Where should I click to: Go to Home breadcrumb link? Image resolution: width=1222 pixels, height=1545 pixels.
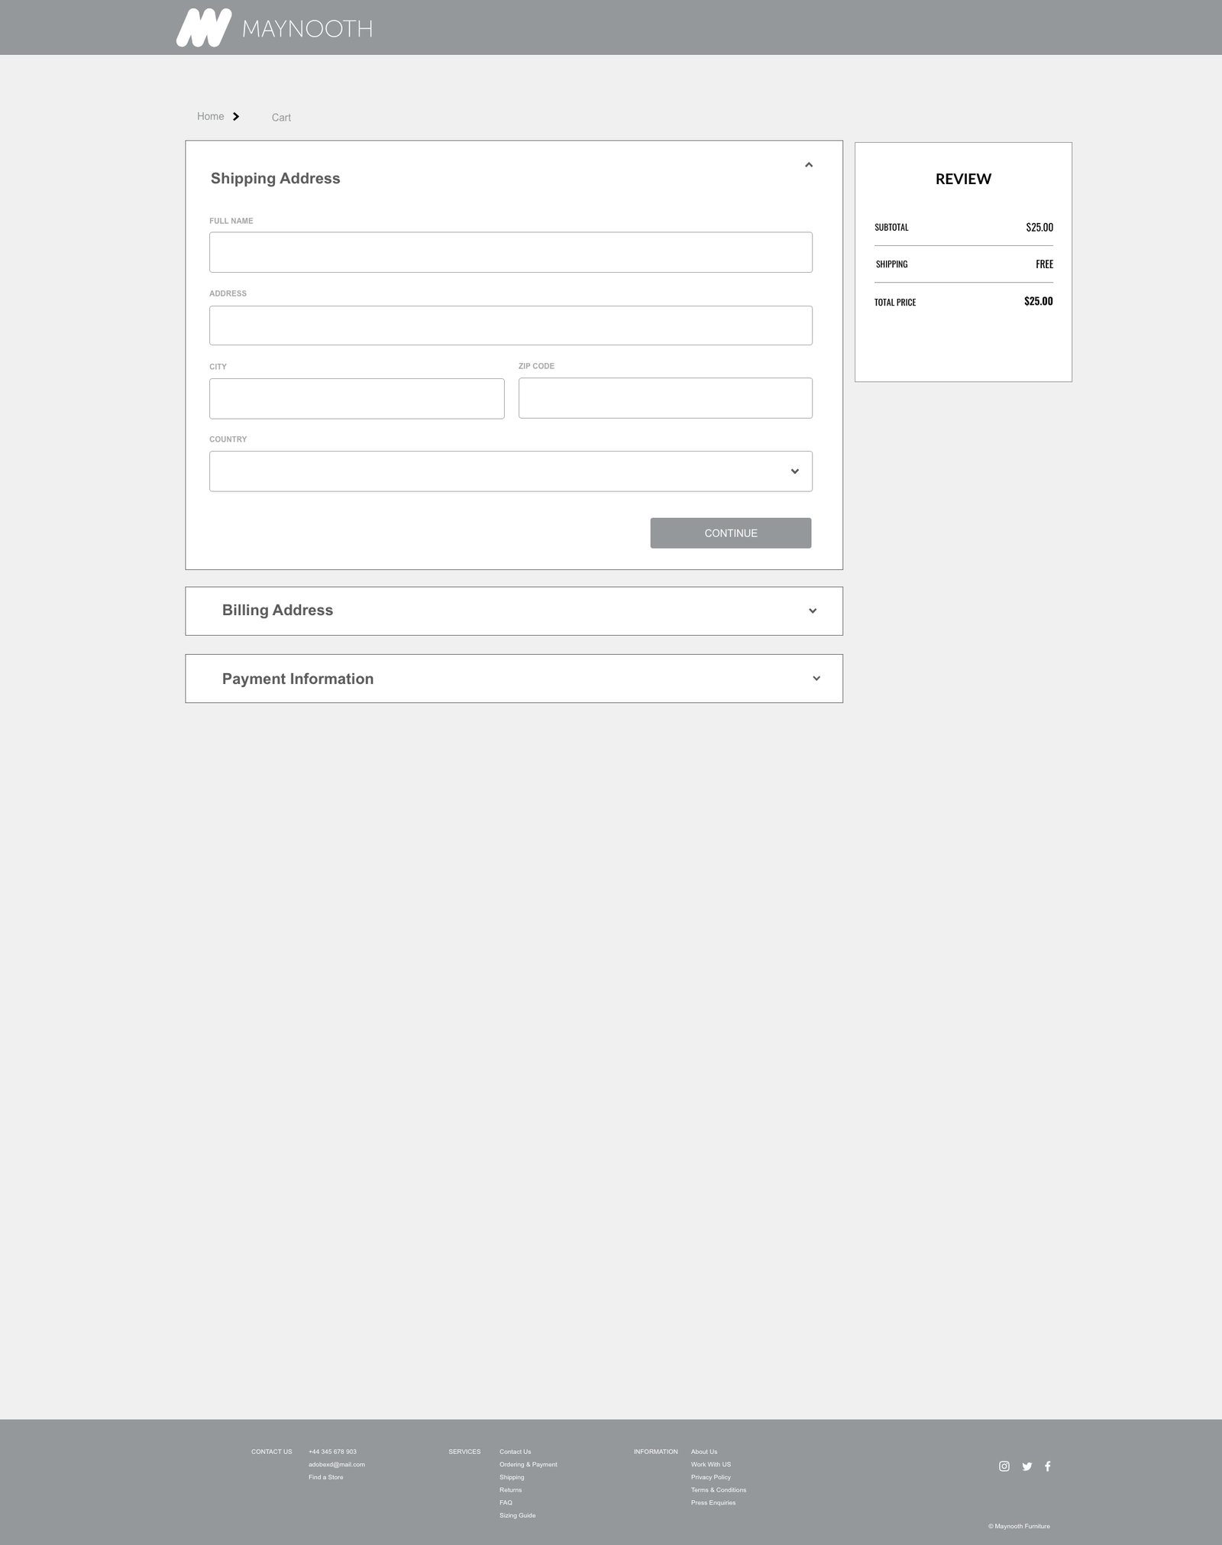[x=210, y=116]
